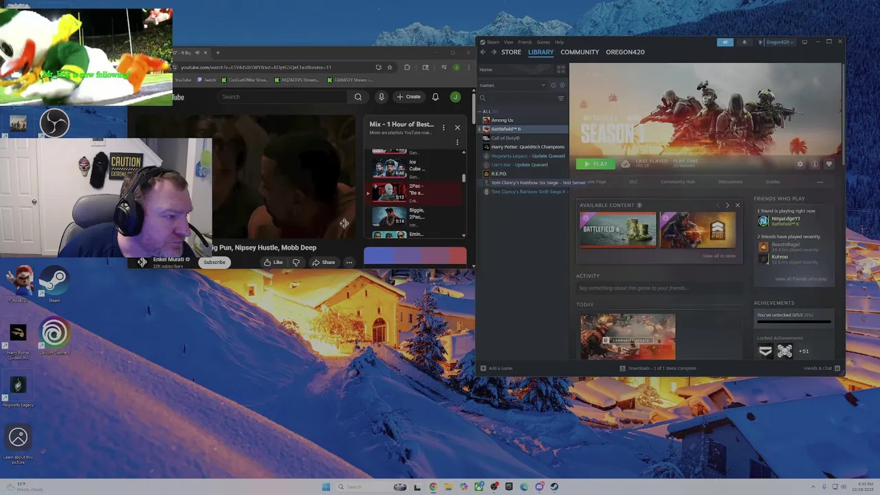
Task: Like the YouTube video
Action: [x=273, y=262]
